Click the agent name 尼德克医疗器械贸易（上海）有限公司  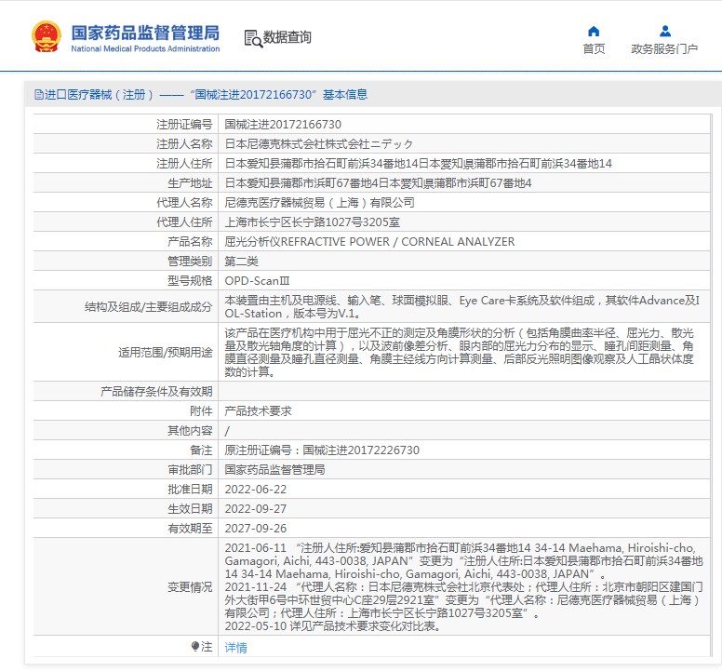click(x=320, y=202)
